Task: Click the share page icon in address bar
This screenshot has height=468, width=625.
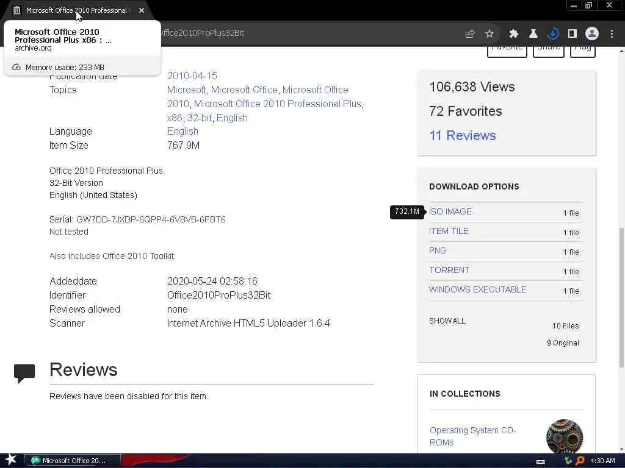Action: 470,34
